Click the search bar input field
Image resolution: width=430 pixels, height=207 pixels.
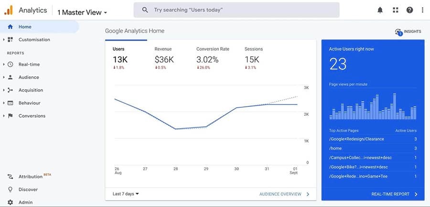tap(236, 10)
